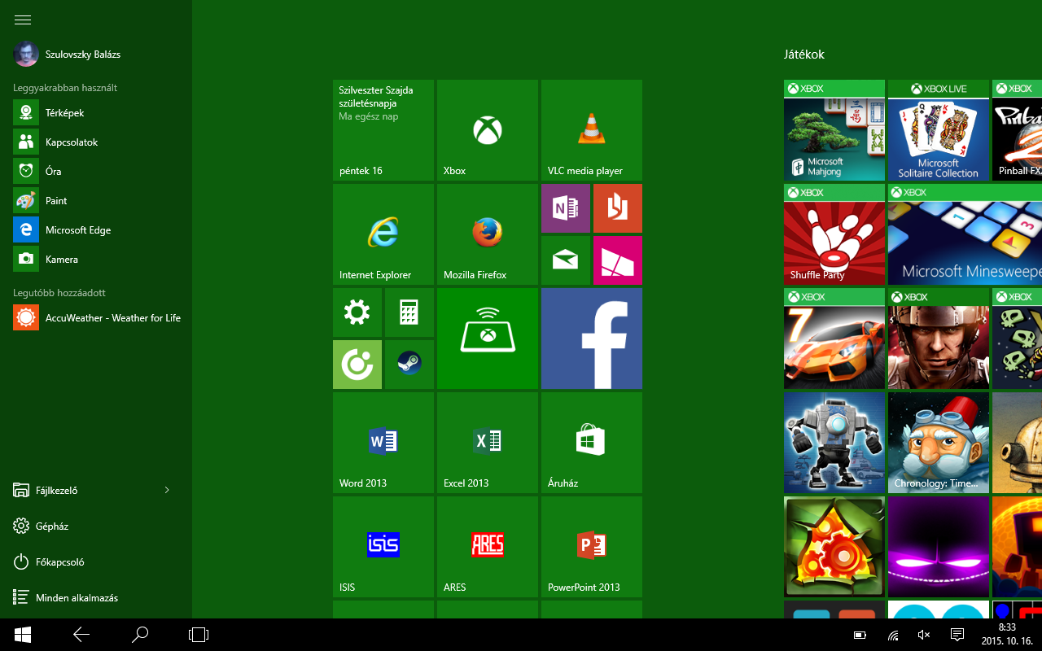Launch the Xbox tile

point(488,130)
